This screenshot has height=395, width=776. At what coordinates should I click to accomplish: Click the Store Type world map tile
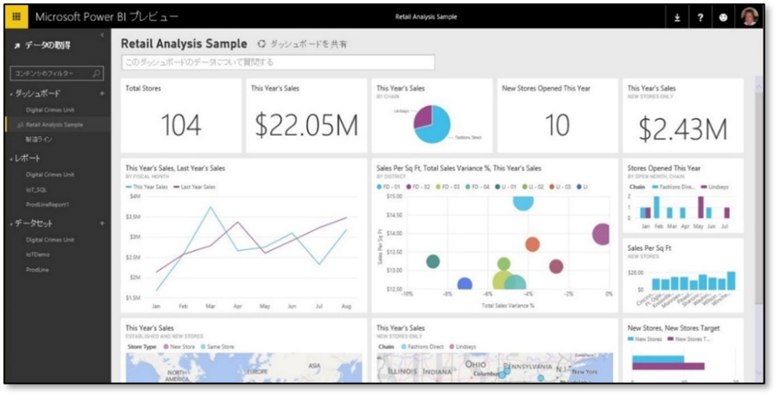click(x=243, y=351)
